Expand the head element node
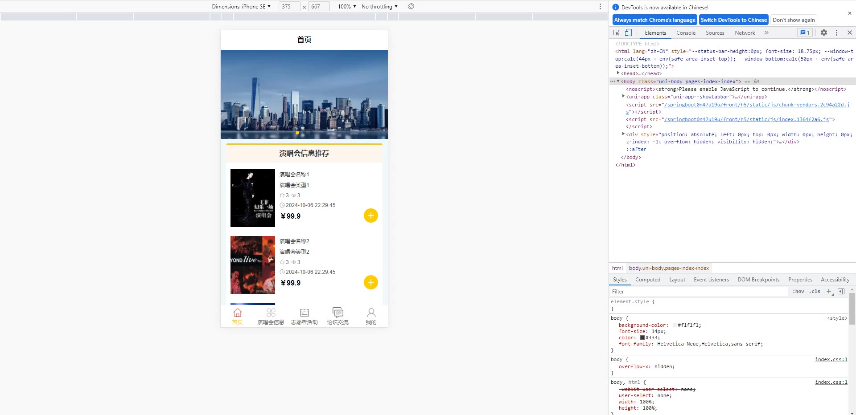The width and height of the screenshot is (856, 415). [x=618, y=73]
